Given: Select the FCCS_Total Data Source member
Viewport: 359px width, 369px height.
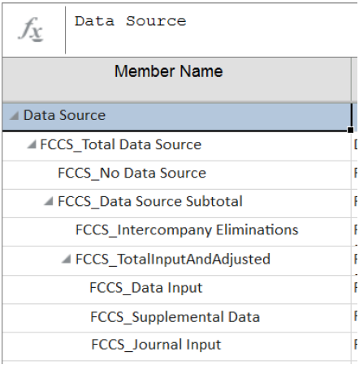Looking at the screenshot, I should tap(121, 144).
